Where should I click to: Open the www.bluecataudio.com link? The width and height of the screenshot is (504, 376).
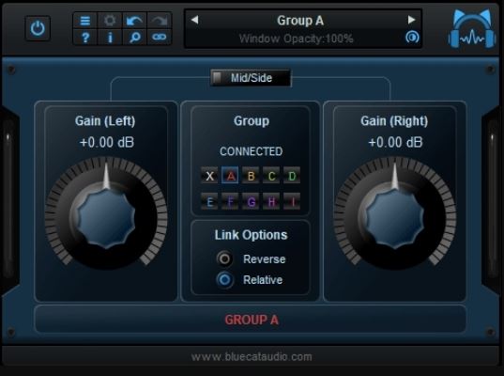(252, 356)
